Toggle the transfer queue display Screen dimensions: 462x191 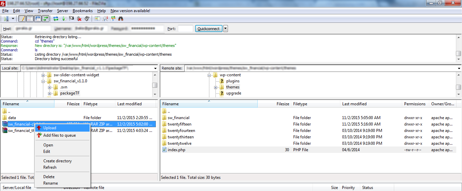(x=45, y=19)
